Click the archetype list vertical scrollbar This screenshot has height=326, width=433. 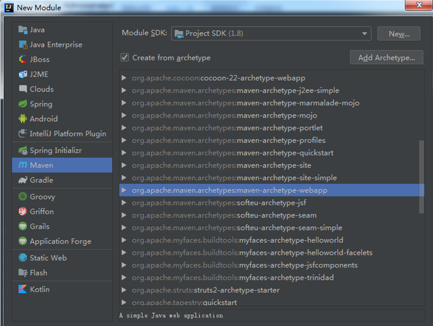point(421,177)
